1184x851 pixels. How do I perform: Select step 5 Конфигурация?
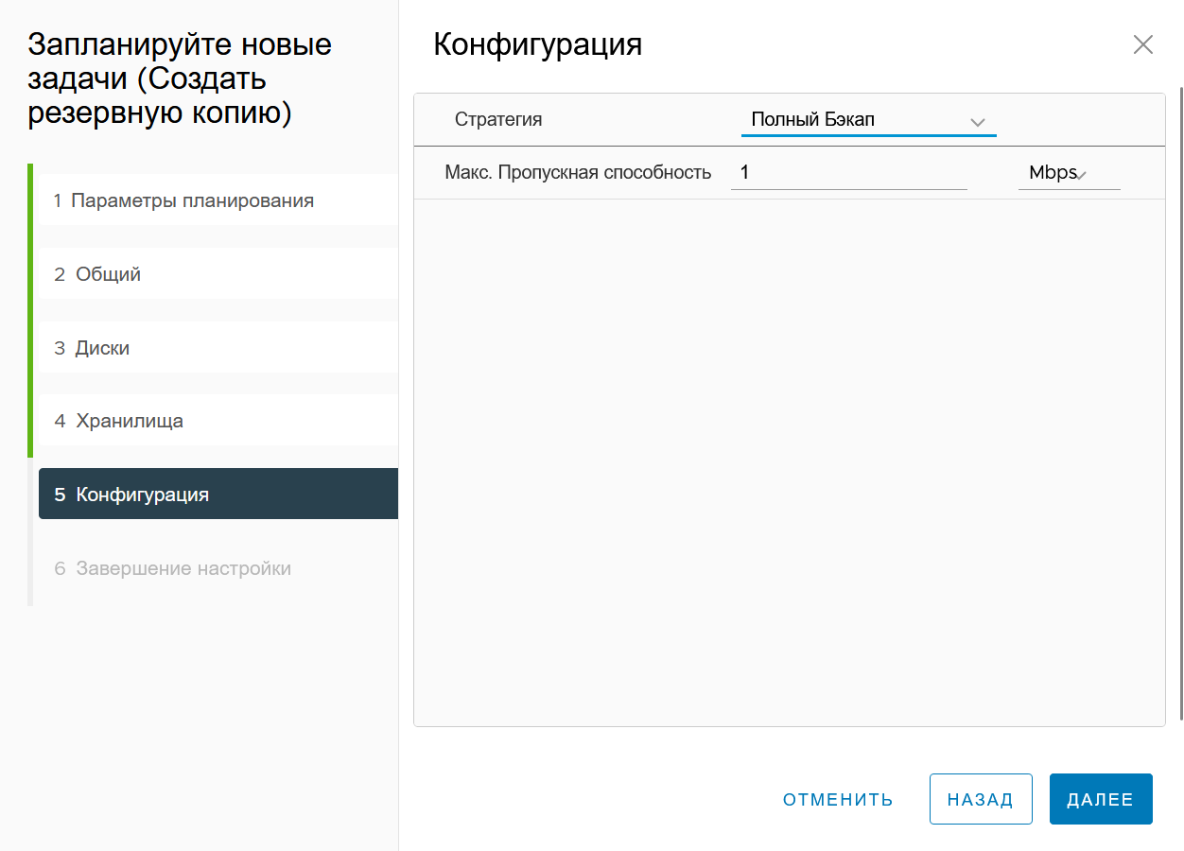coord(218,495)
